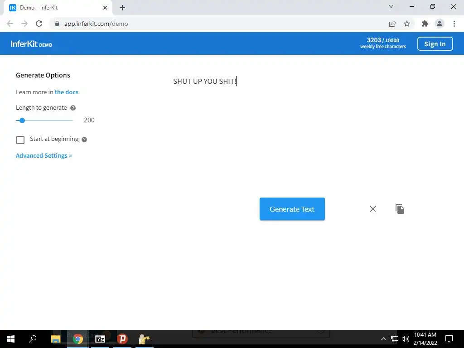Click the clear text X icon
Image resolution: width=464 pixels, height=348 pixels.
373,209
